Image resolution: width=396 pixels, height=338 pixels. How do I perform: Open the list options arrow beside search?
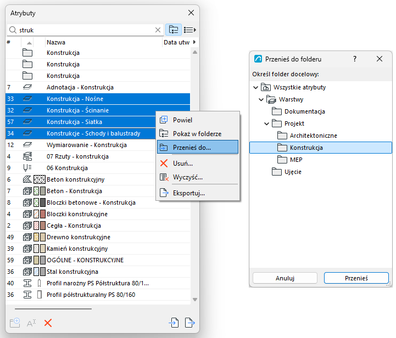190,30
